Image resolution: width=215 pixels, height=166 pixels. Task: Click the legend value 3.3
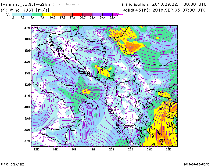(22, 17)
